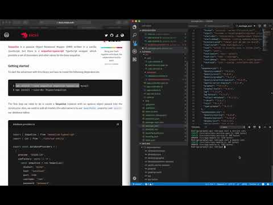Close the terminal panel
This screenshot has width=273, height=205.
[270, 127]
